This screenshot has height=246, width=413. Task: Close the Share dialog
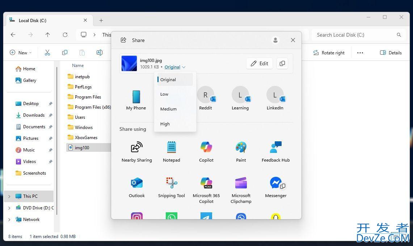click(293, 40)
